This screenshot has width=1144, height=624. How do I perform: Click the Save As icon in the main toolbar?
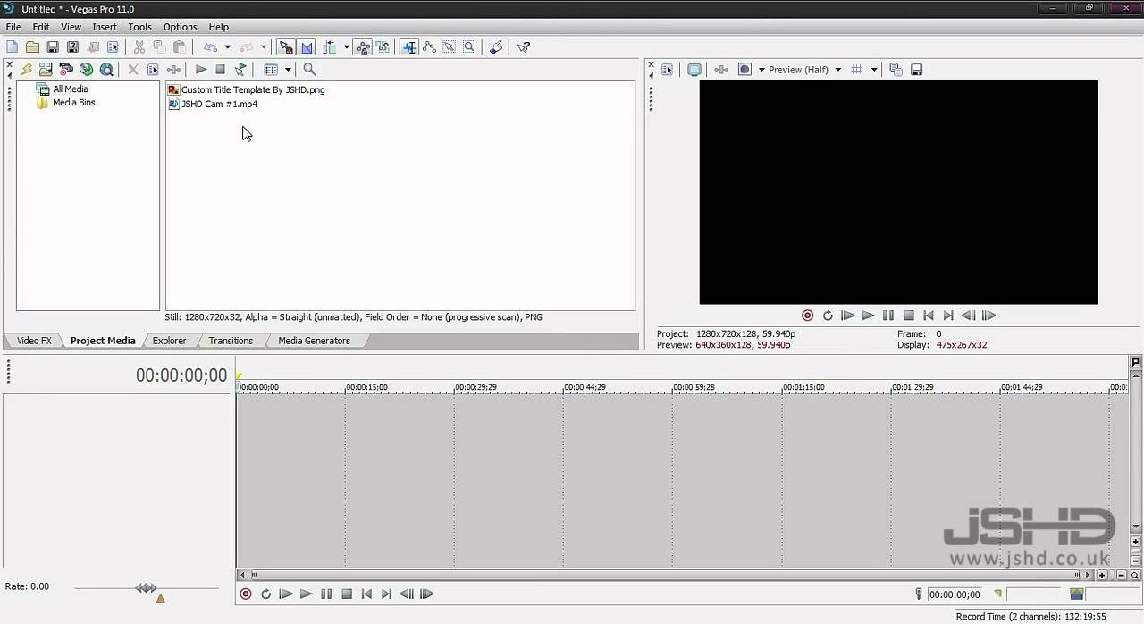click(x=72, y=47)
